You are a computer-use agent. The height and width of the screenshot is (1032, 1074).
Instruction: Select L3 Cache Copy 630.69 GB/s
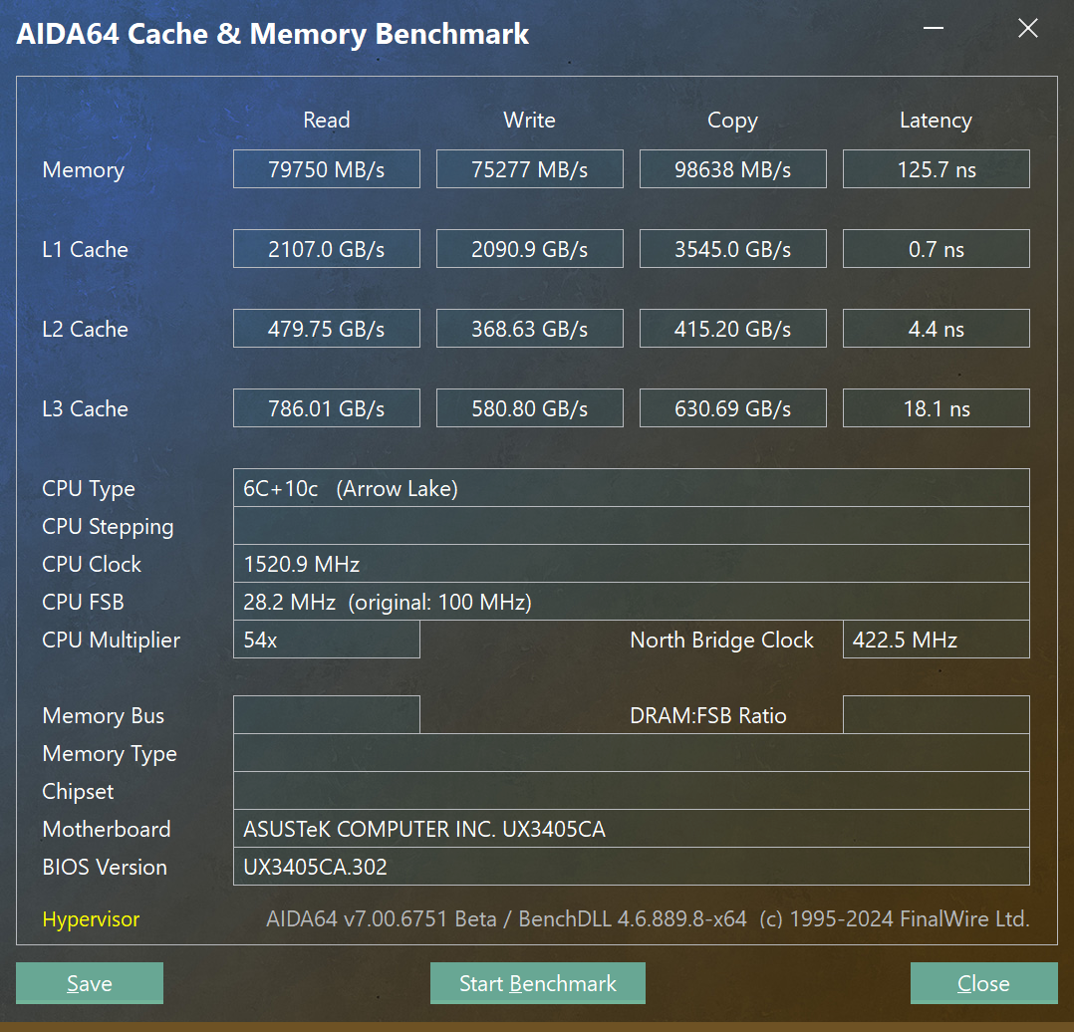(x=733, y=408)
